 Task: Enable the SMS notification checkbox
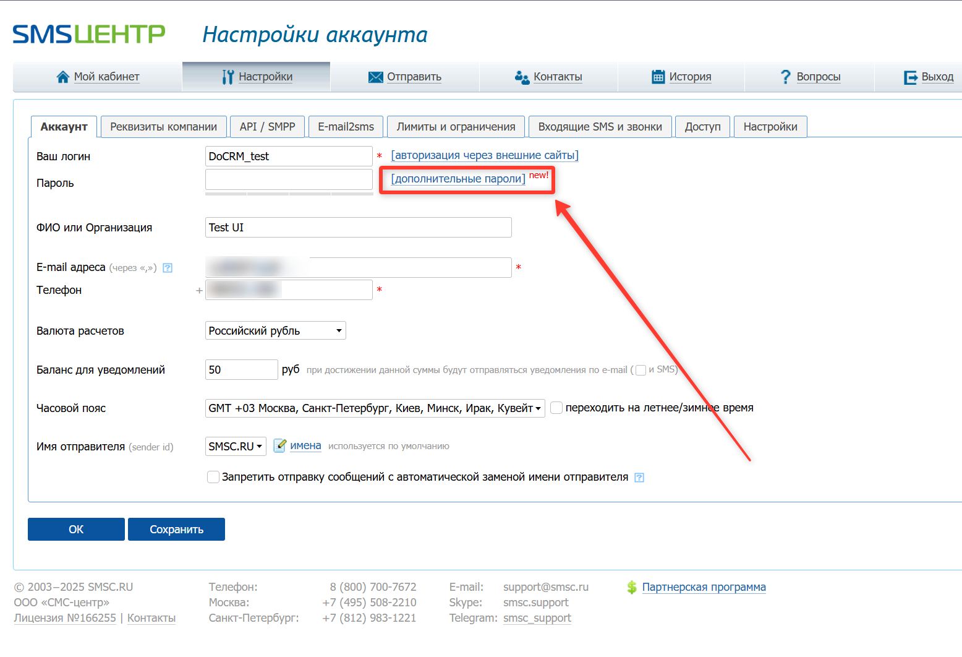(x=641, y=370)
